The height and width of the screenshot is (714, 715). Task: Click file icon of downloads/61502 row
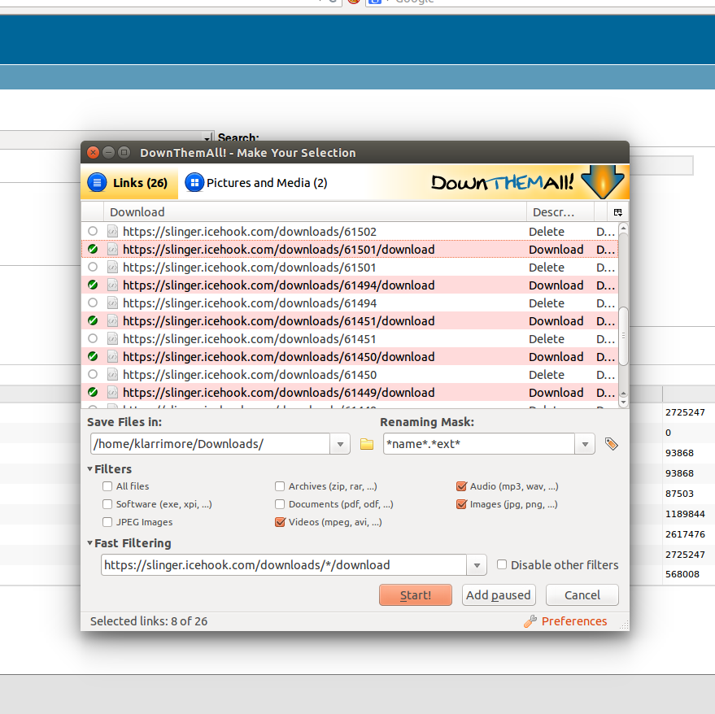pyautogui.click(x=112, y=232)
